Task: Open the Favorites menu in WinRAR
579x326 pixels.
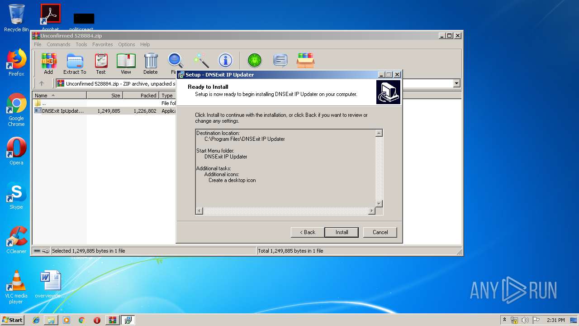Action: pos(103,44)
